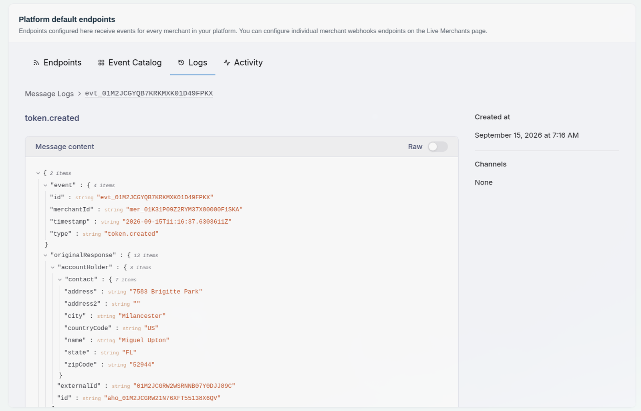
Task: Go to the Activity tab
Action: coord(243,63)
